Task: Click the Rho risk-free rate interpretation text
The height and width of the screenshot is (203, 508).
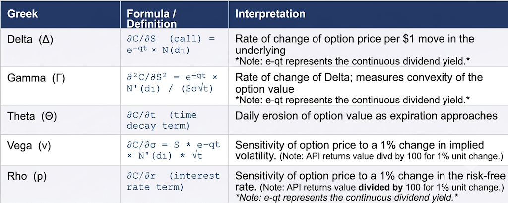Action: [x=370, y=181]
